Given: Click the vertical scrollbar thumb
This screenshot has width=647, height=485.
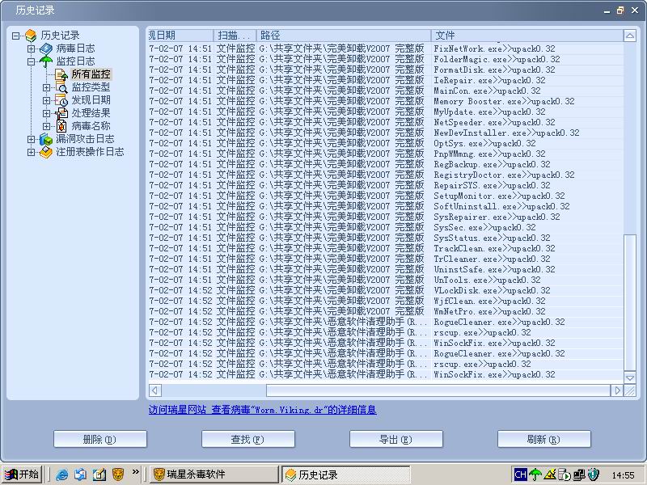Looking at the screenshot, I should (630, 302).
